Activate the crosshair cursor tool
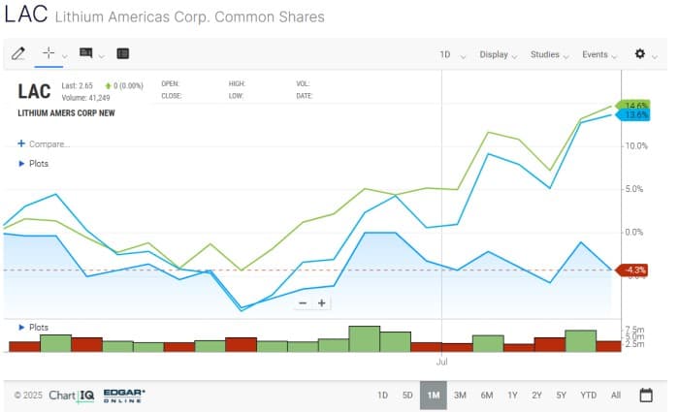The width and height of the screenshot is (679, 412). pos(48,54)
